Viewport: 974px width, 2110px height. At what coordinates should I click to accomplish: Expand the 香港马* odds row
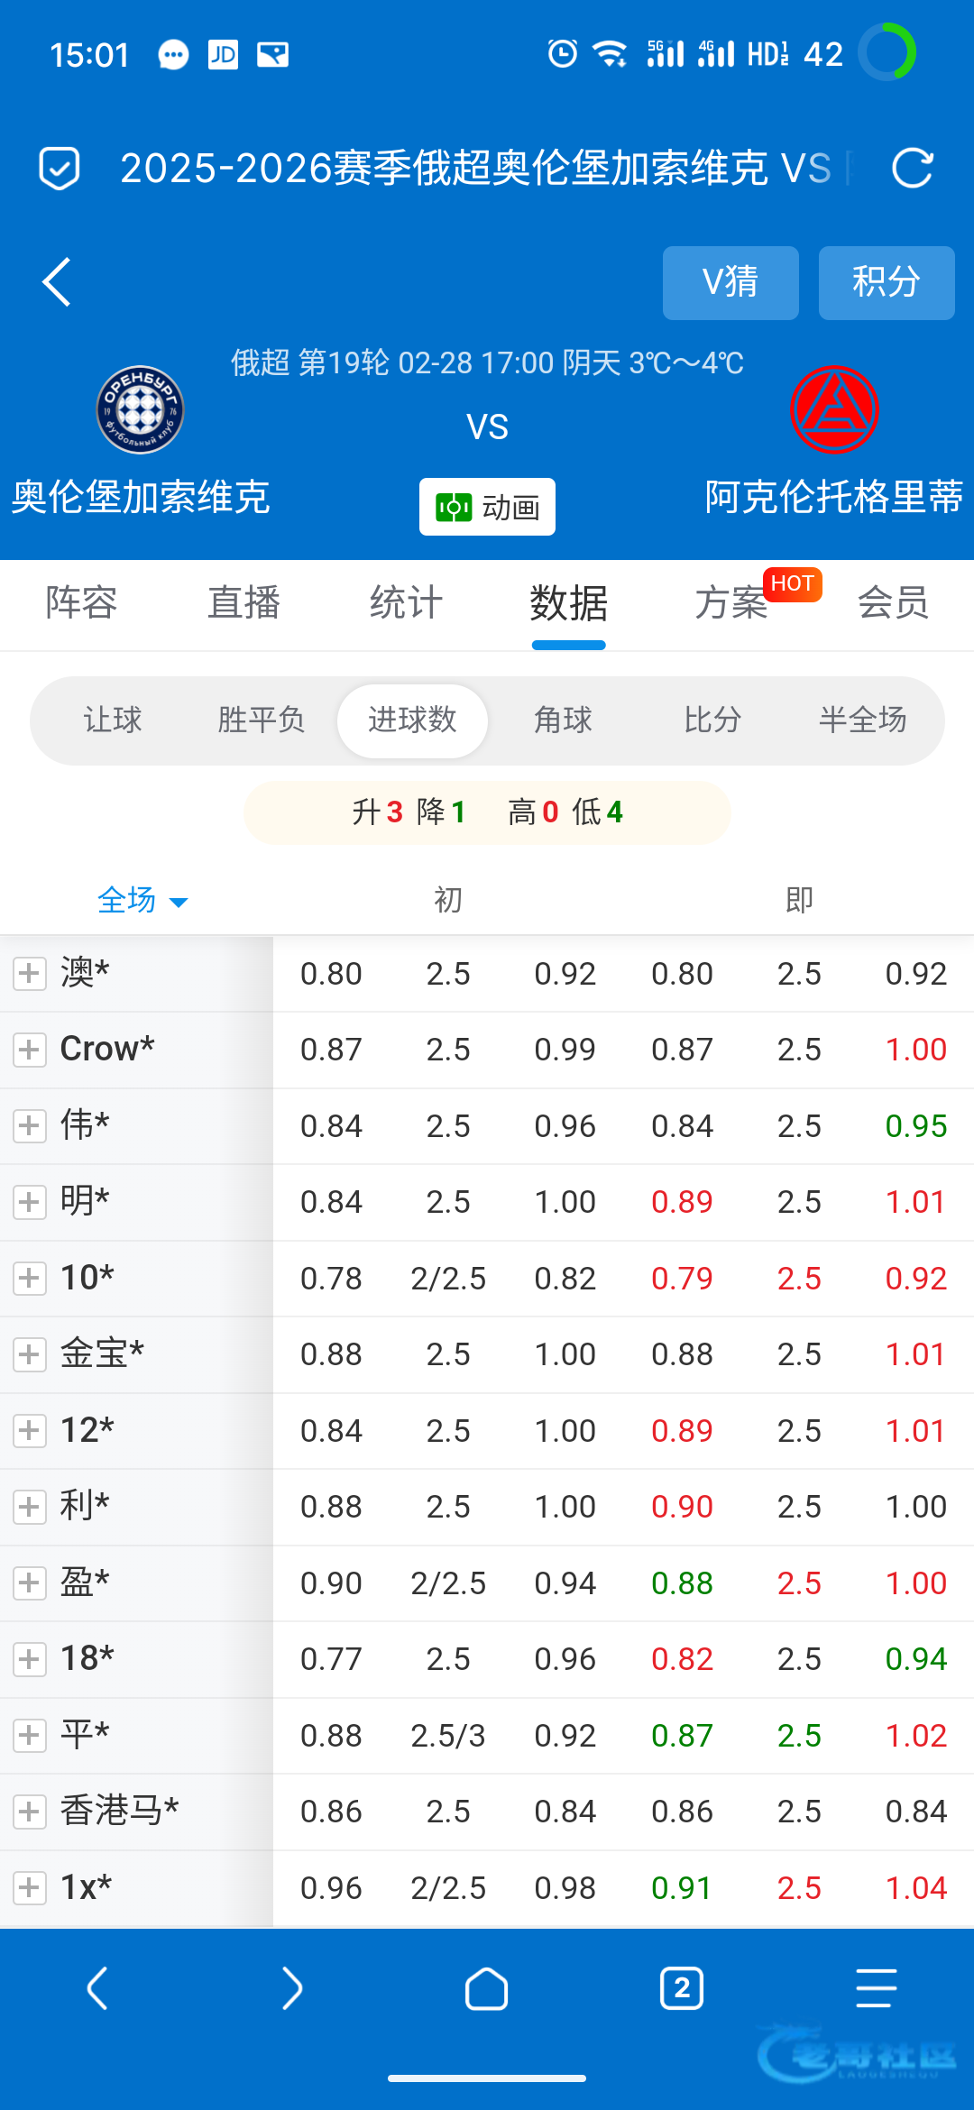pyautogui.click(x=30, y=1812)
